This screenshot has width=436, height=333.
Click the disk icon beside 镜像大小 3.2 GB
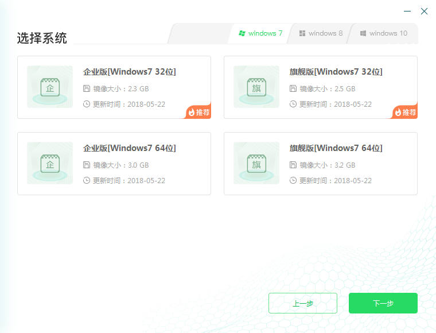293,165
